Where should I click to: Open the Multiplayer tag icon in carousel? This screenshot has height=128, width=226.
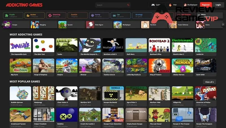pyautogui.click(x=118, y=25)
